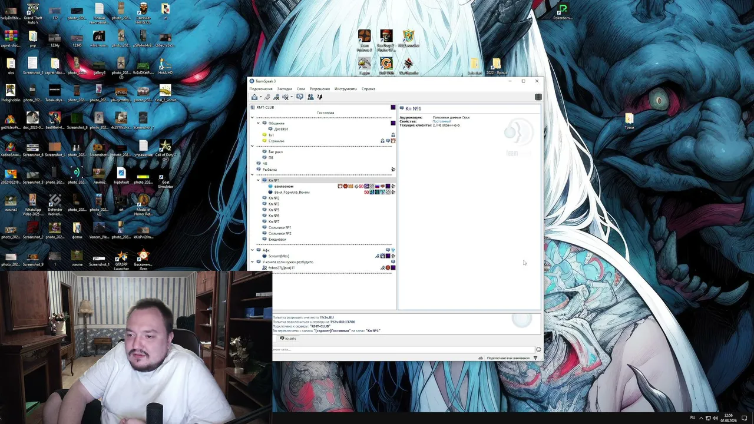The image size is (754, 424).
Task: Select the Сольники №2 channel
Action: pos(280,233)
